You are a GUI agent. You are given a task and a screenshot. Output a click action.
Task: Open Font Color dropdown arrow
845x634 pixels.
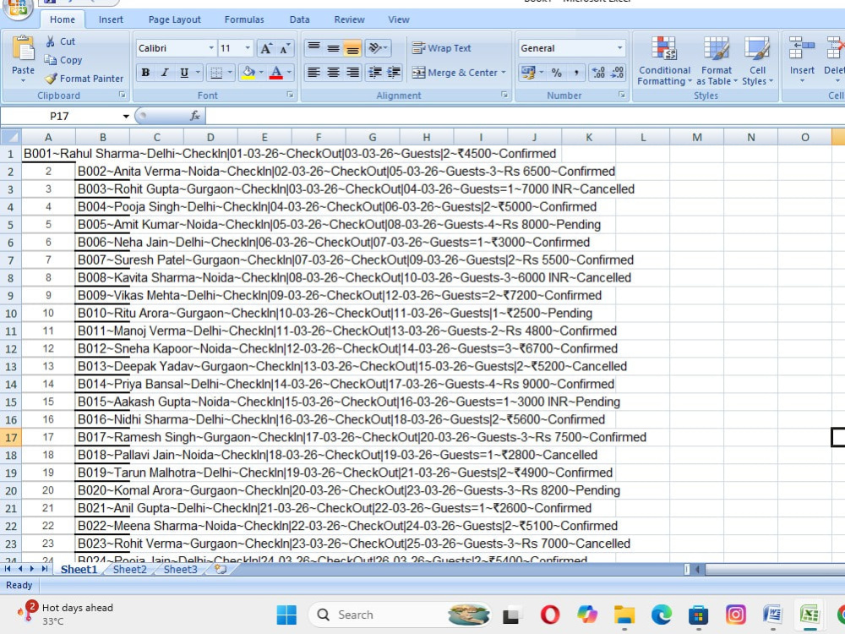coord(289,72)
